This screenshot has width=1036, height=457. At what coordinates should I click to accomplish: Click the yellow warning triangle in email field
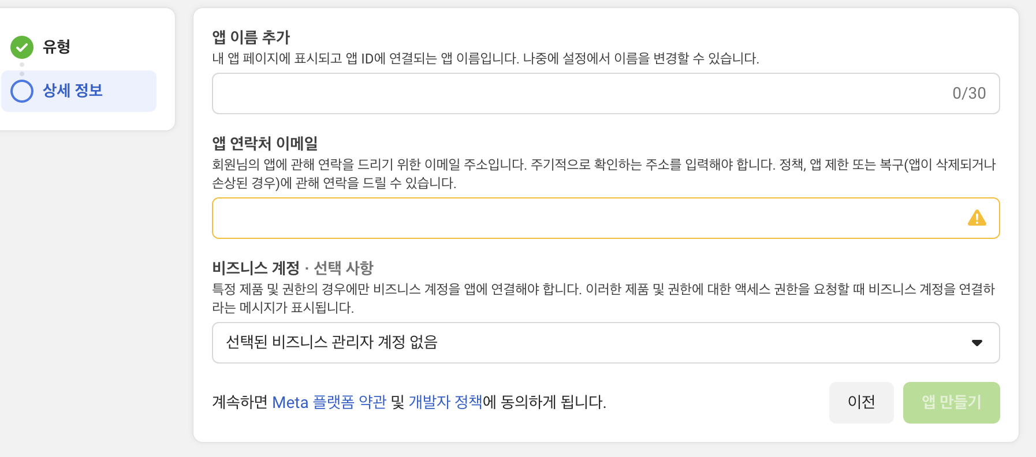pyautogui.click(x=977, y=218)
